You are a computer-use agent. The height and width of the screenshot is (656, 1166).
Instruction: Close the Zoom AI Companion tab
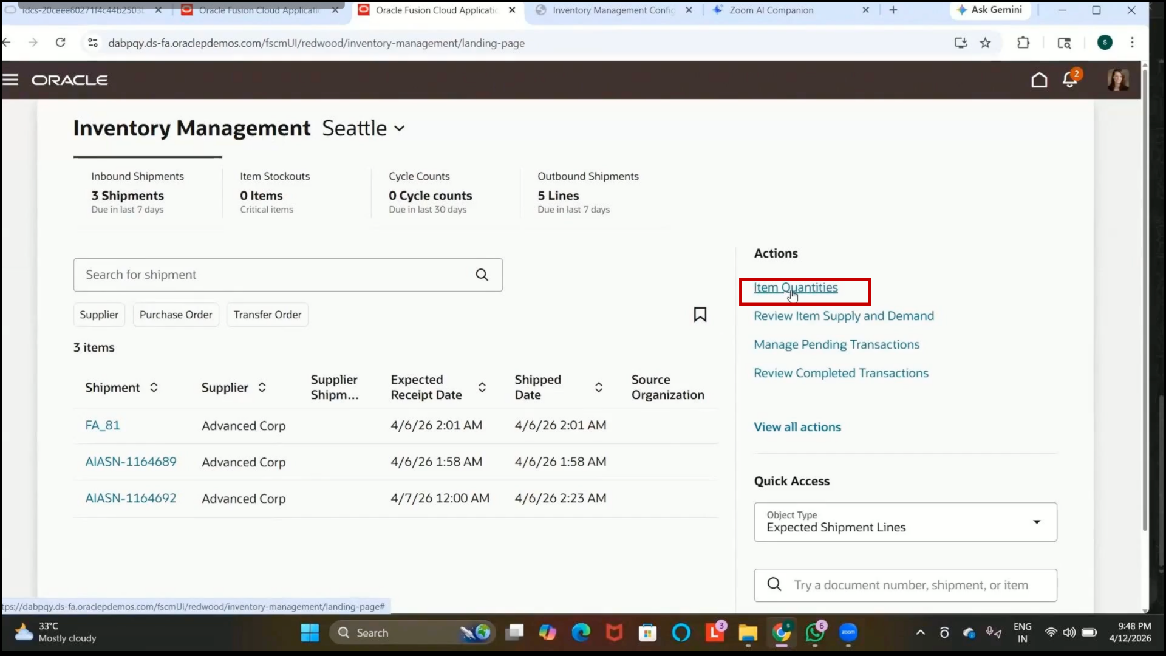click(x=865, y=10)
